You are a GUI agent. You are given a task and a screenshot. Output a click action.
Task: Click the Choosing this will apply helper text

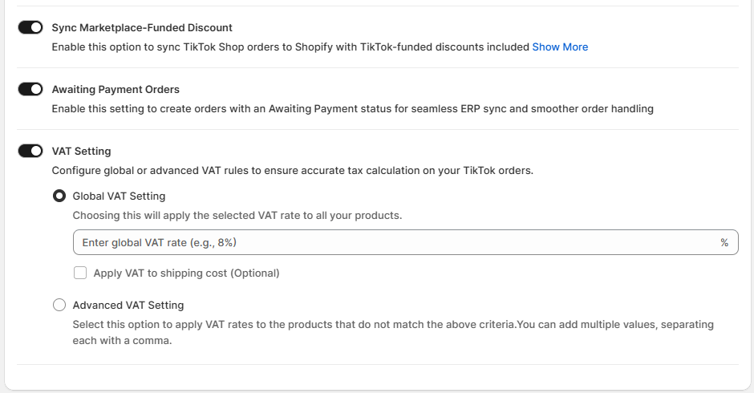click(237, 216)
